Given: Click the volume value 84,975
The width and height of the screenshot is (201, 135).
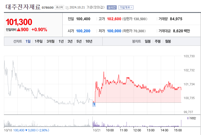Looking at the screenshot, I should click(176, 19).
